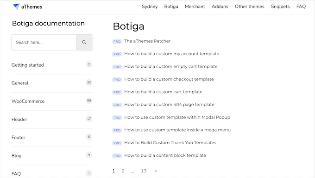Click the Botiga page heading
315x178 pixels.
129,26
